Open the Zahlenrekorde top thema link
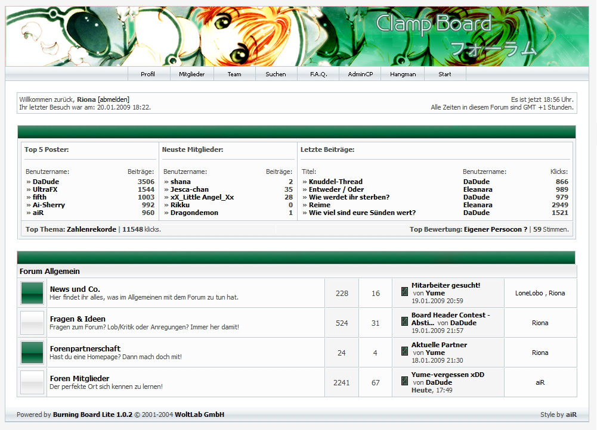The width and height of the screenshot is (597, 430). [x=91, y=229]
